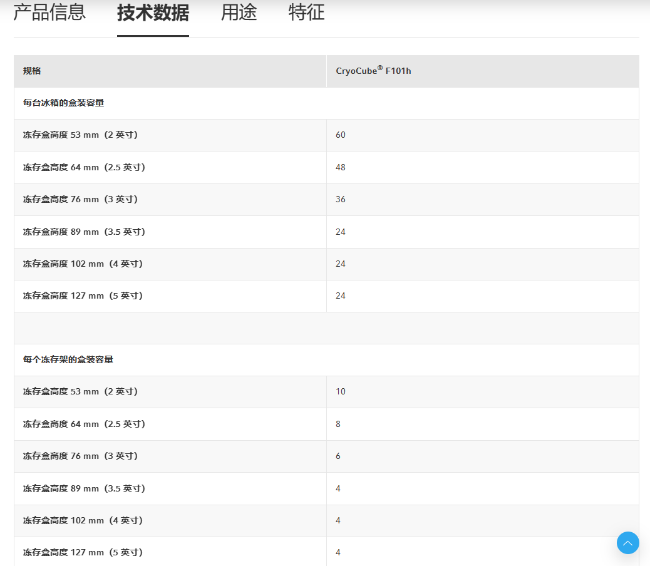Click the value 48 cell
This screenshot has width=650, height=566.
(x=483, y=167)
